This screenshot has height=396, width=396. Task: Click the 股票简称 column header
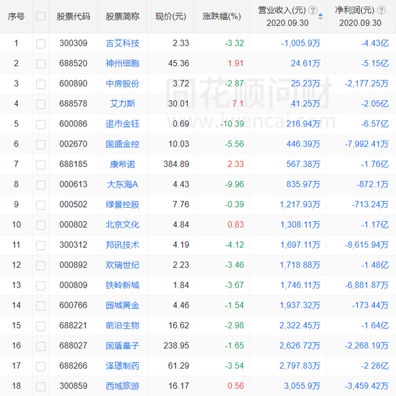pyautogui.click(x=123, y=16)
